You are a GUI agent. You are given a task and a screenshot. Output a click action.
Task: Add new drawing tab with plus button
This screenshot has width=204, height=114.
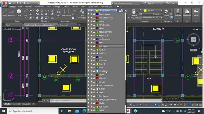[80, 25]
